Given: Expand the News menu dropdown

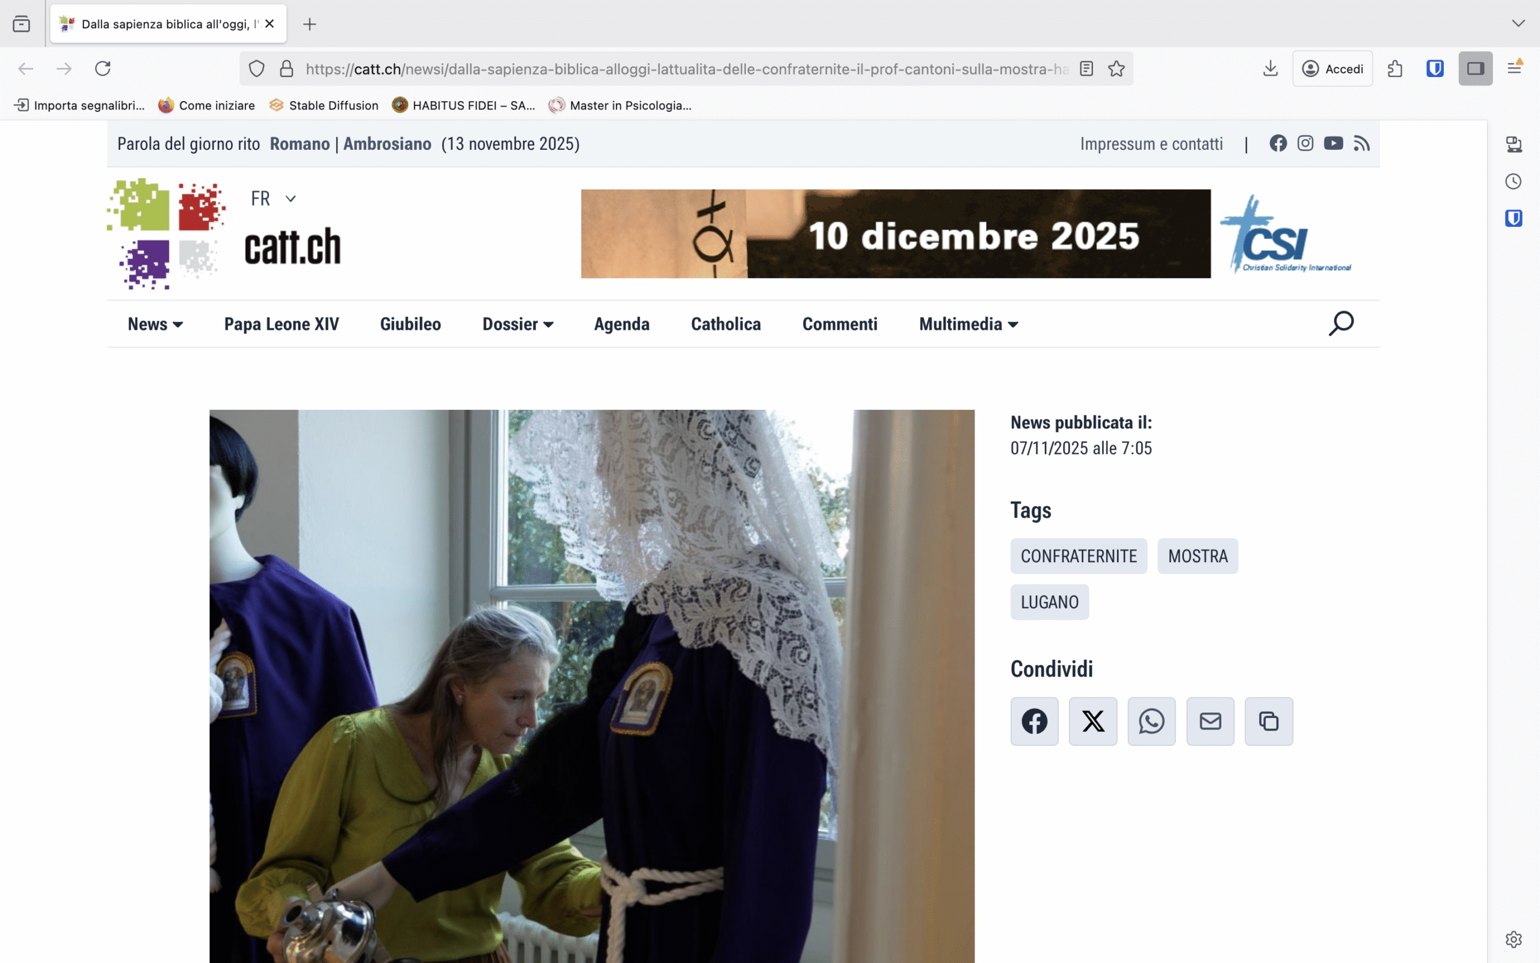Looking at the screenshot, I should click(155, 324).
